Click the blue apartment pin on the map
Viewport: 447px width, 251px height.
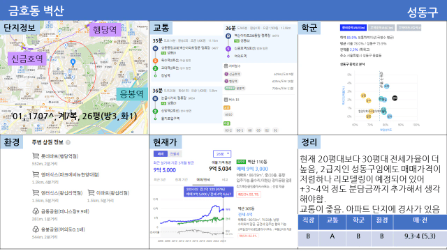[x=73, y=62]
